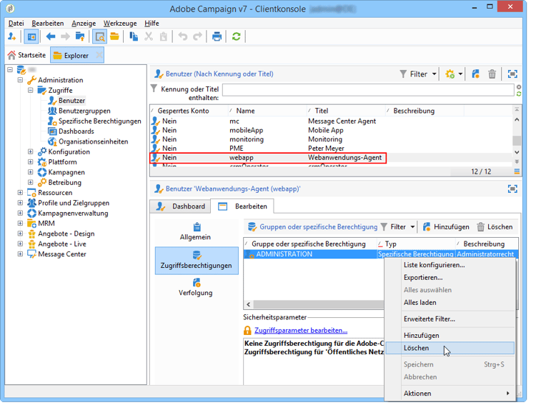Switch to the Dashboard tab
Viewport: 536px width, 410px height.
181,206
